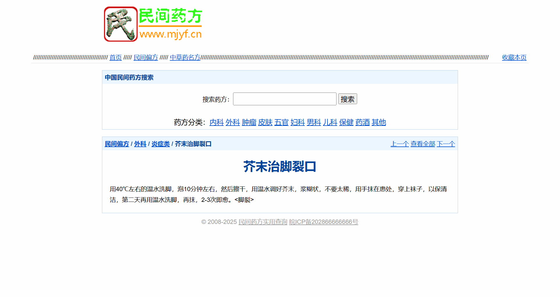
Task: Go to 首页 in the navigation bar
Action: [x=115, y=57]
